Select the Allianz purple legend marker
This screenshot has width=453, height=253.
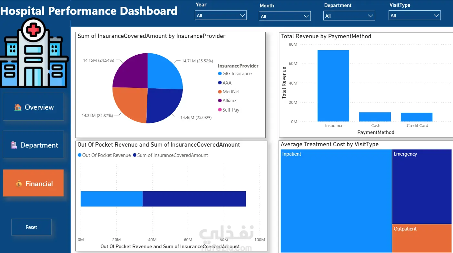[x=220, y=101]
